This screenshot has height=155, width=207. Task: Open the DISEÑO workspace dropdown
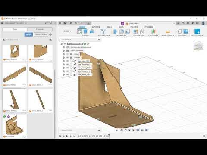(x=67, y=31)
